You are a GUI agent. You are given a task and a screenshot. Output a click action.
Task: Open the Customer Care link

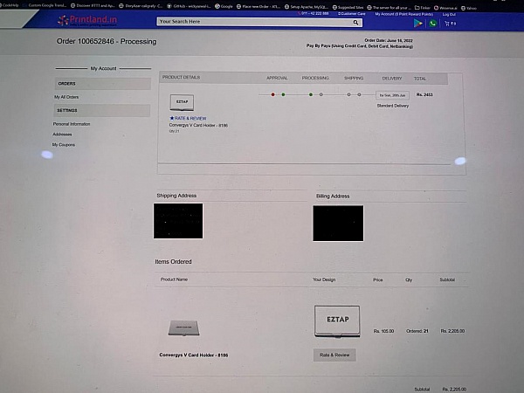[x=352, y=14]
